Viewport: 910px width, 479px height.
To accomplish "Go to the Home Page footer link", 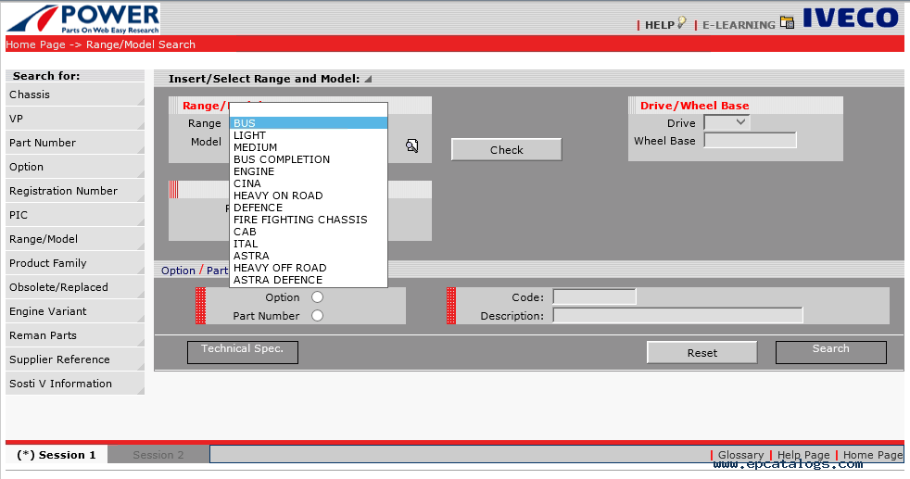I will point(873,455).
